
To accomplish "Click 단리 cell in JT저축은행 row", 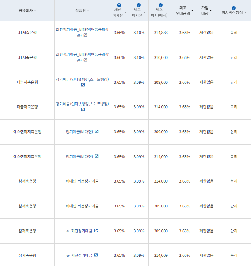I will [234, 57].
